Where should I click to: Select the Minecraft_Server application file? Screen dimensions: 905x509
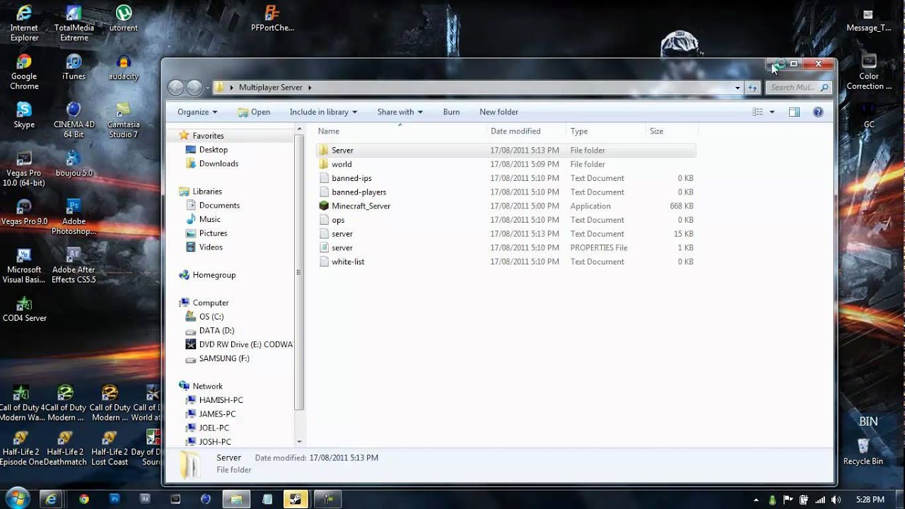click(506, 206)
